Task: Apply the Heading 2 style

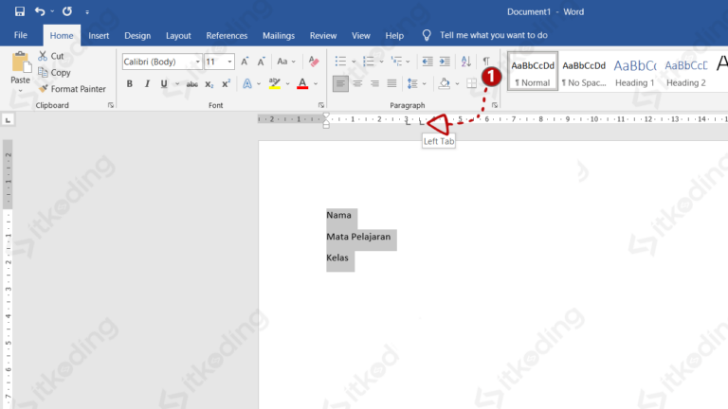Action: pyautogui.click(x=685, y=71)
